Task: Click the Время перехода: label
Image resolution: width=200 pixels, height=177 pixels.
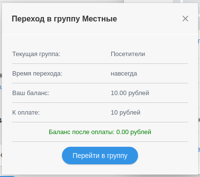Action: (37, 74)
